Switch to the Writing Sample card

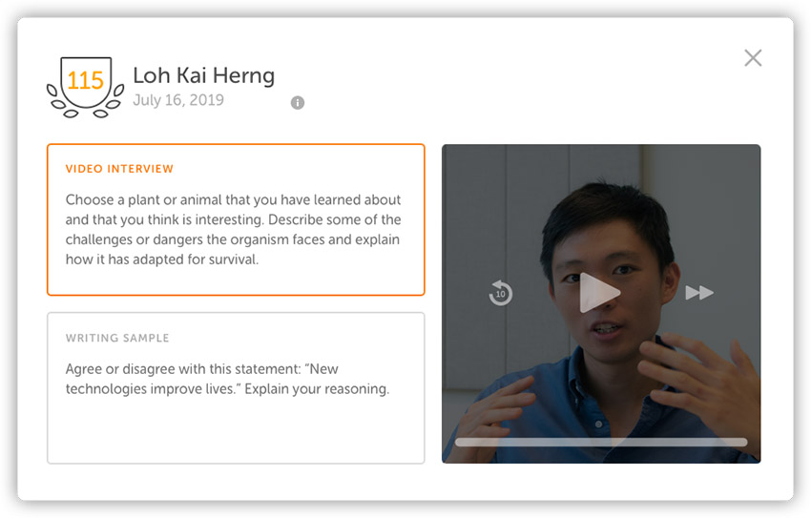(236, 387)
